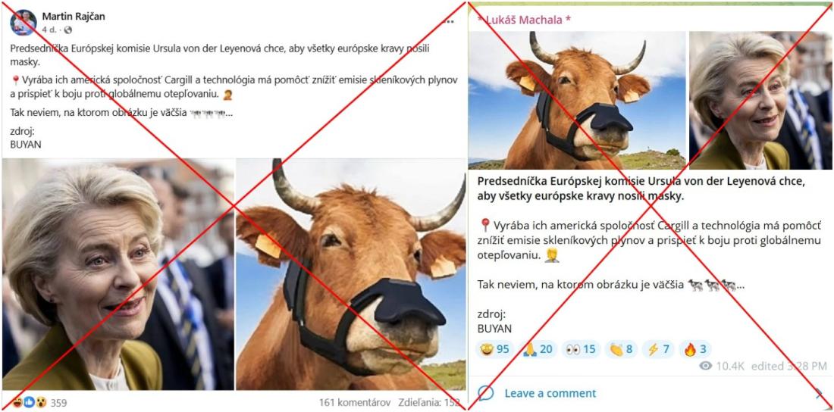The height and width of the screenshot is (412, 834).
Task: Add the clapping hands reaction with 8
Action: tap(621, 349)
